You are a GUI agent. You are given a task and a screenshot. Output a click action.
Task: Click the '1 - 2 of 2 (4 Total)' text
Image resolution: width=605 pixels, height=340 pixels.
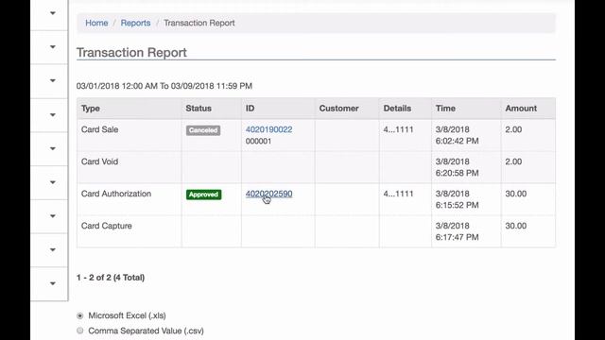click(111, 278)
